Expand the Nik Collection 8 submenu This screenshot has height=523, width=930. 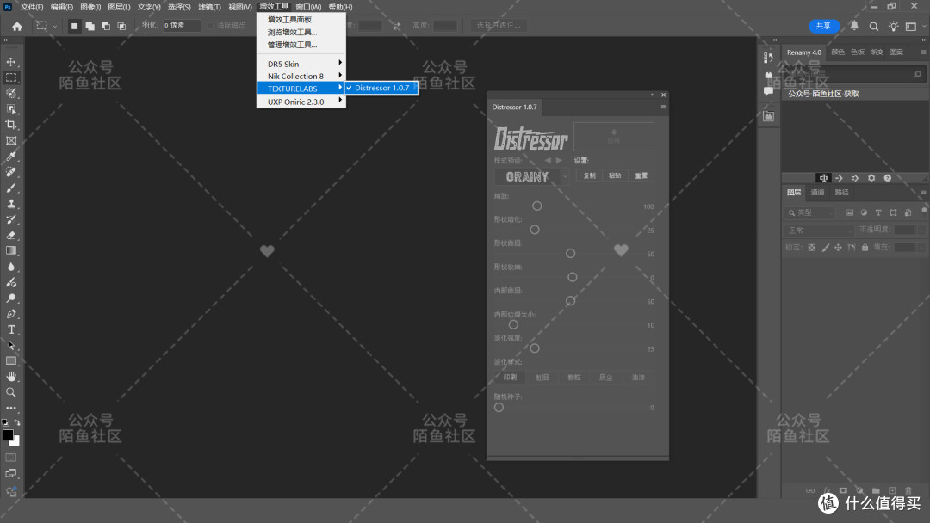301,77
